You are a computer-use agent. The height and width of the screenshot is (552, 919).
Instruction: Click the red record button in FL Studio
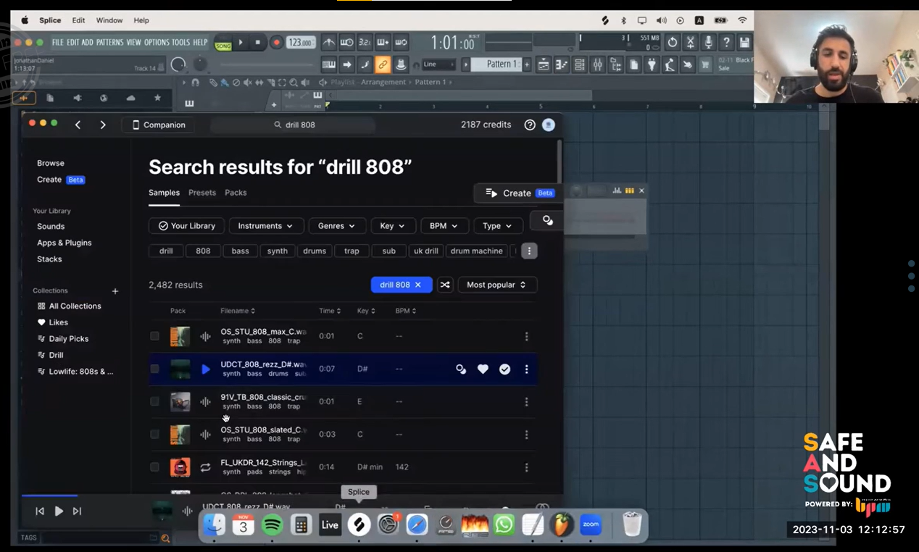[276, 43]
